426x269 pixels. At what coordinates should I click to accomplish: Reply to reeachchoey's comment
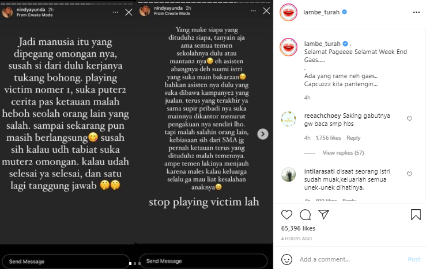[353, 138]
